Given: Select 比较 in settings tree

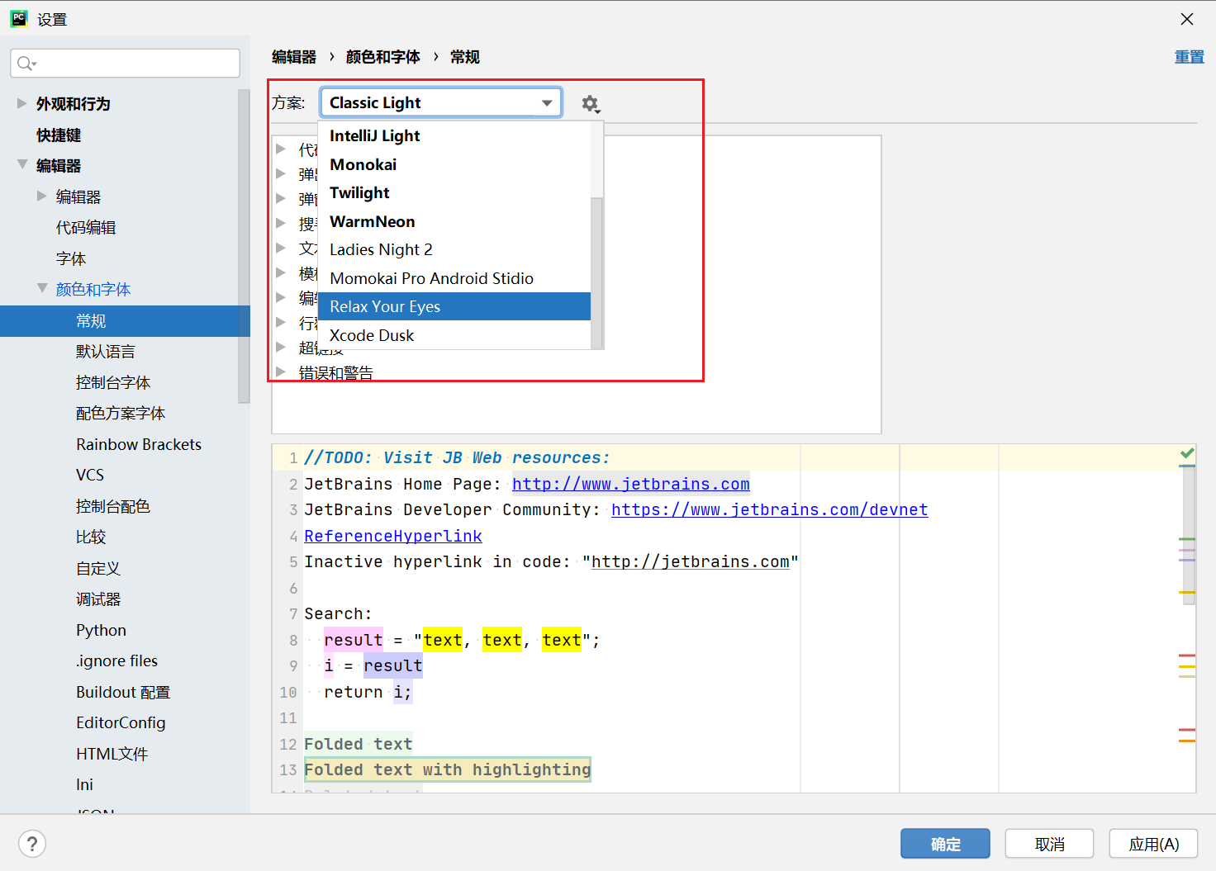Looking at the screenshot, I should coord(91,537).
